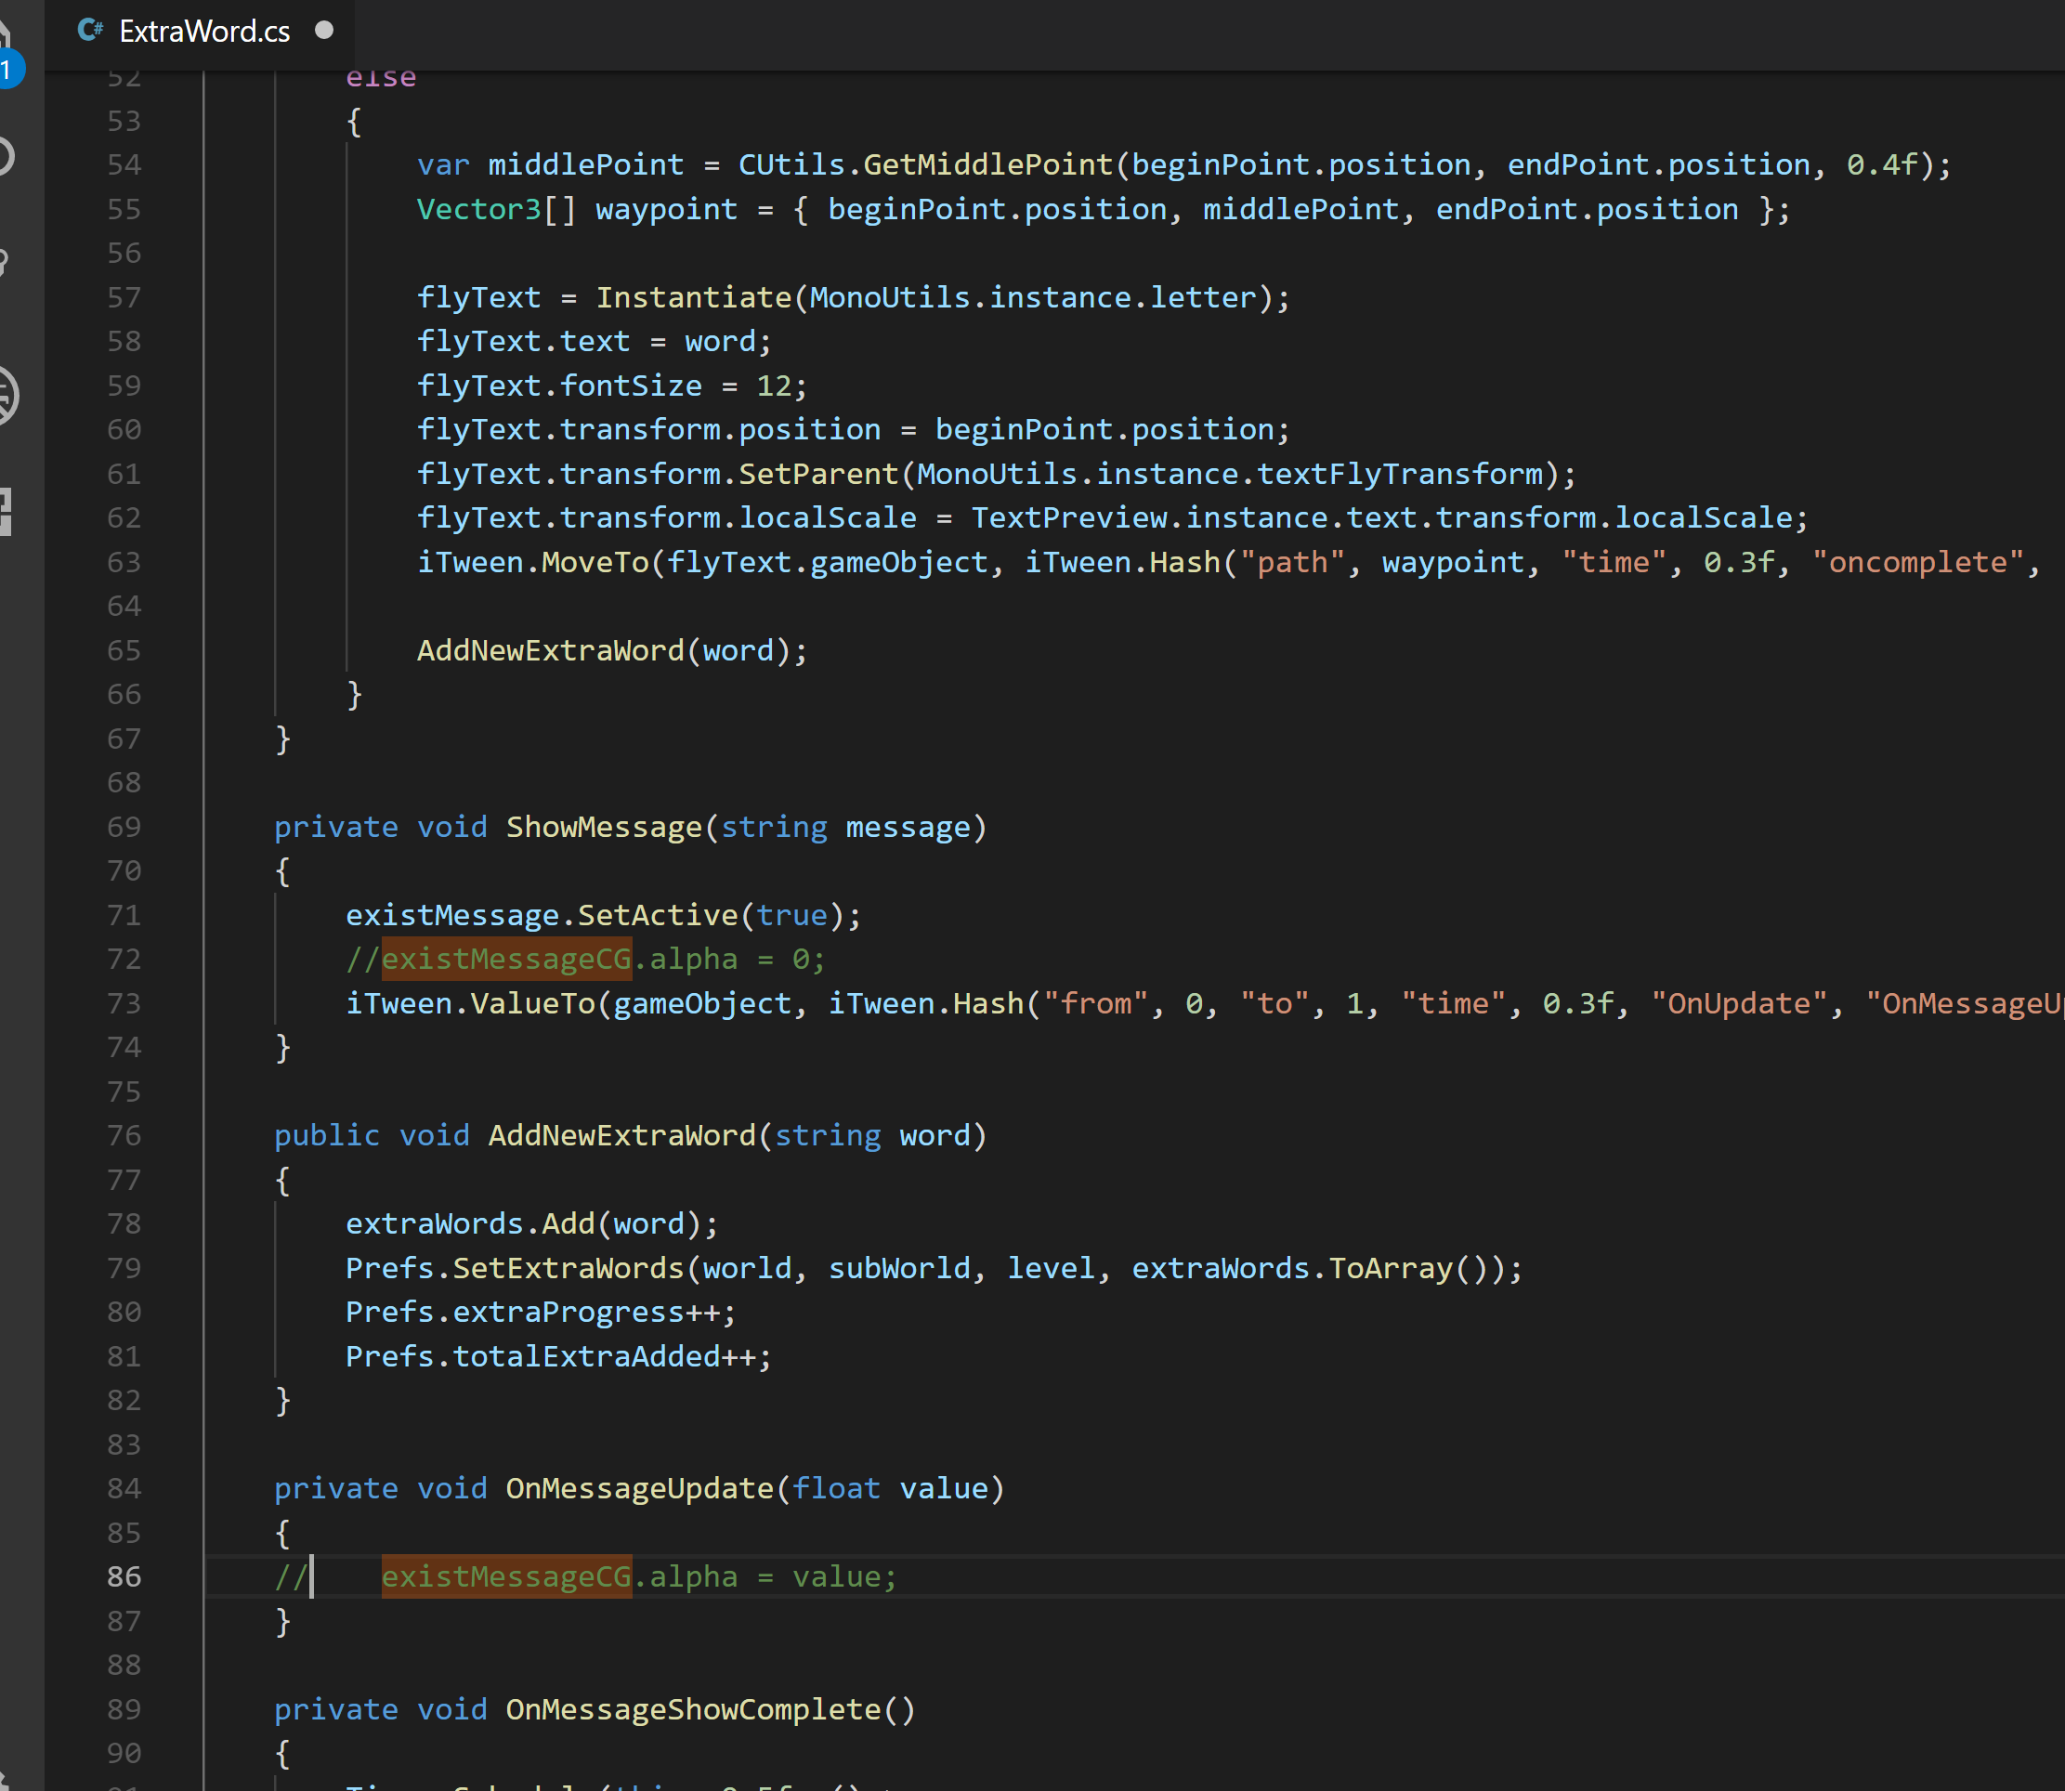The height and width of the screenshot is (1791, 2065).
Task: Click the fontSize value 12
Action: 774,386
